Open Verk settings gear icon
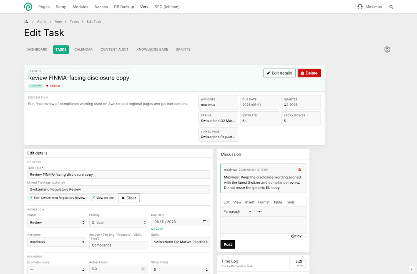Viewport: 417px width, 274px height. [387, 50]
